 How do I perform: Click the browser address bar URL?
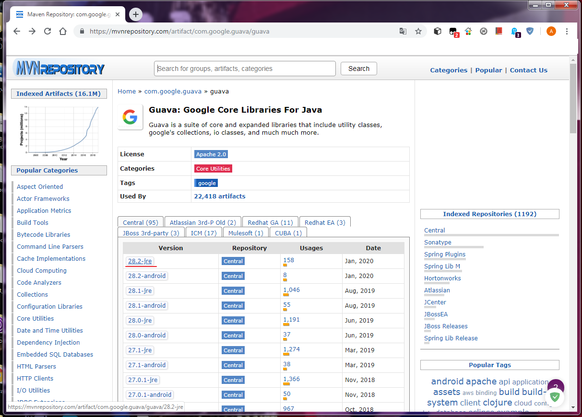(179, 32)
